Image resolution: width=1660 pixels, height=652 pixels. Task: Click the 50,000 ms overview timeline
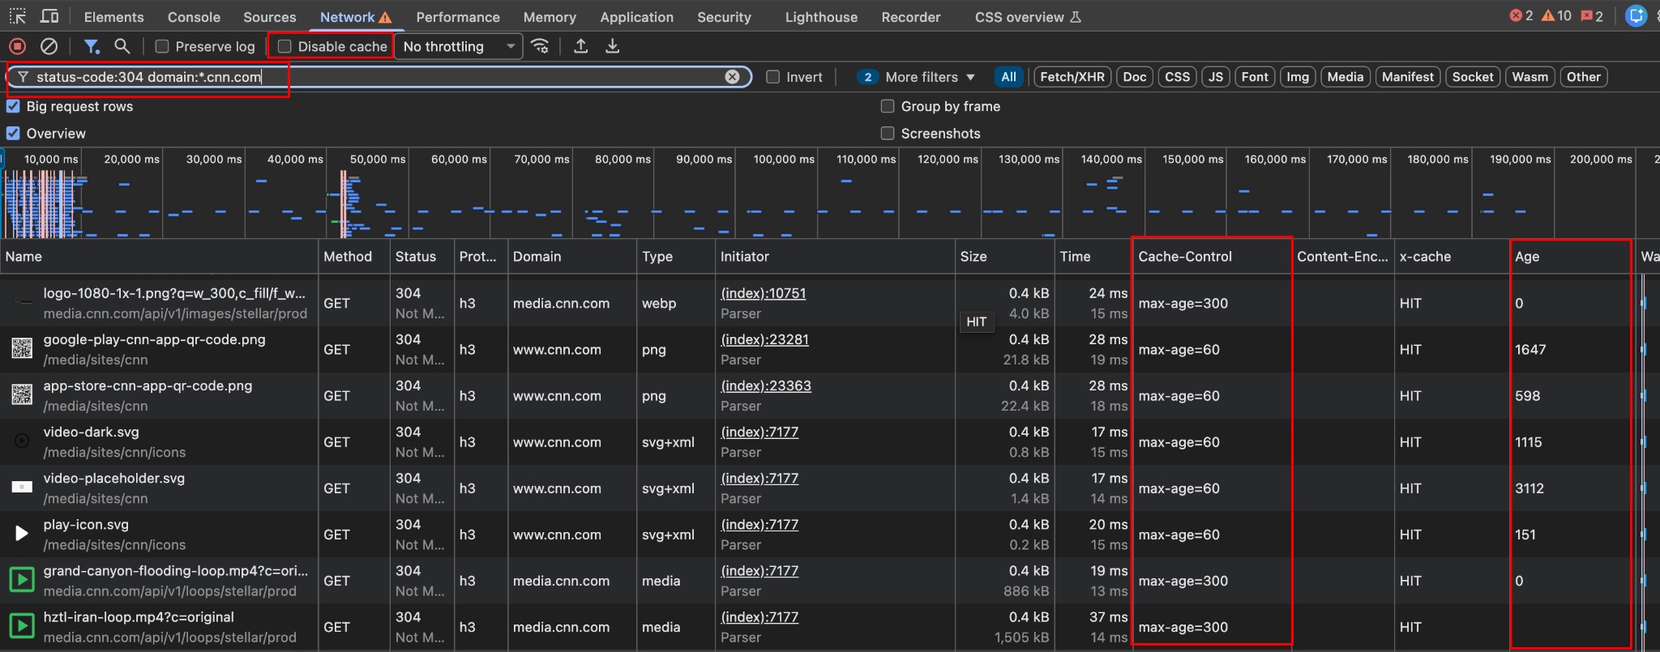(378, 160)
